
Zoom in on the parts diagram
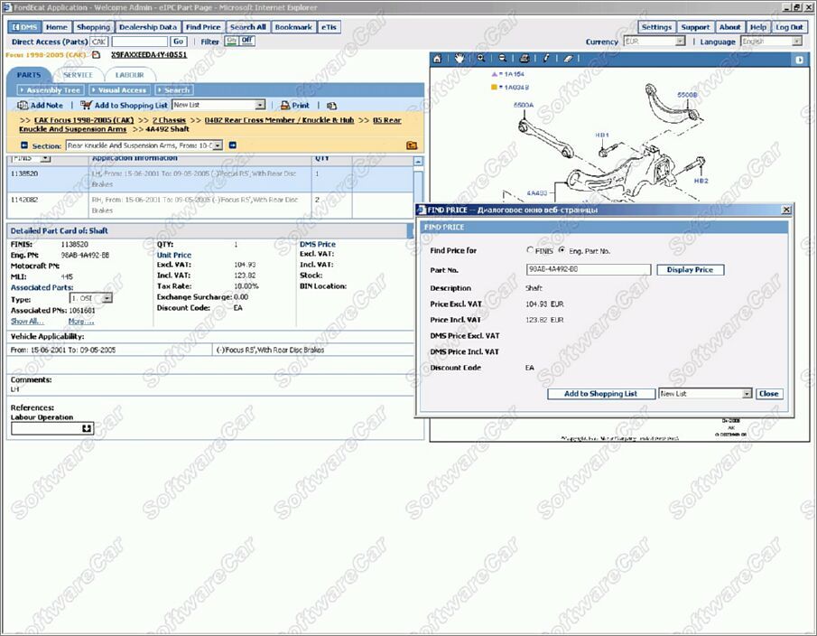(481, 59)
